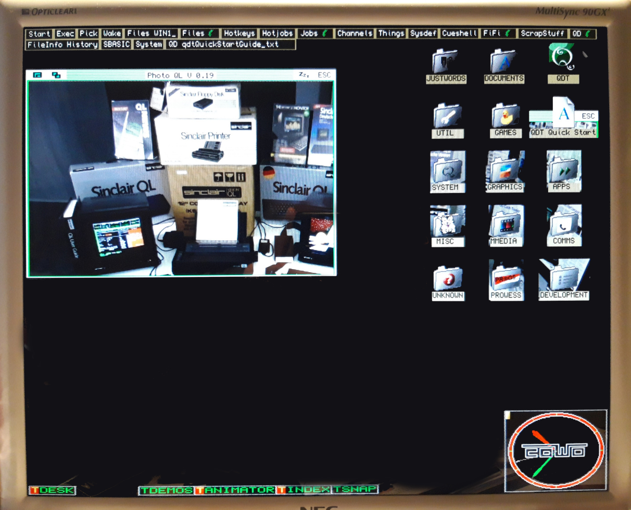Click the FiFi button

[498, 33]
